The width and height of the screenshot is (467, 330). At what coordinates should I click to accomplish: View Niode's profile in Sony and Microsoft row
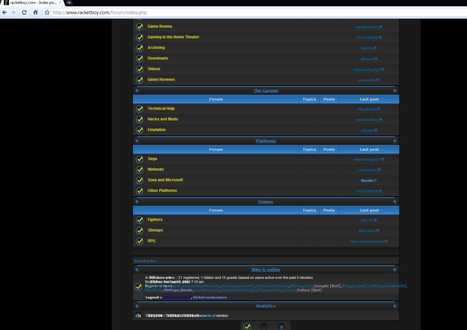[x=367, y=181]
